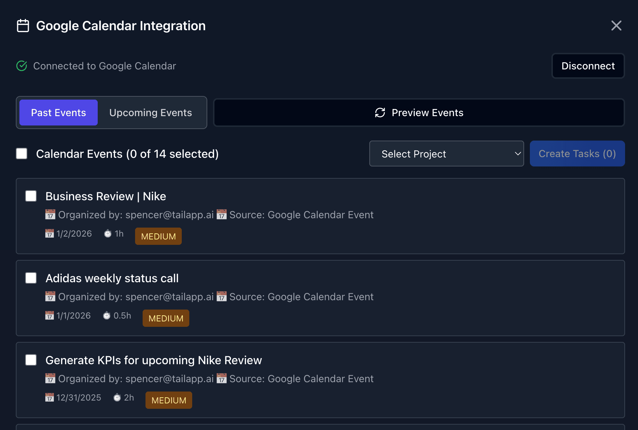This screenshot has width=638, height=430.
Task: Click the stopwatch icon next to 2h duration
Action: 117,397
